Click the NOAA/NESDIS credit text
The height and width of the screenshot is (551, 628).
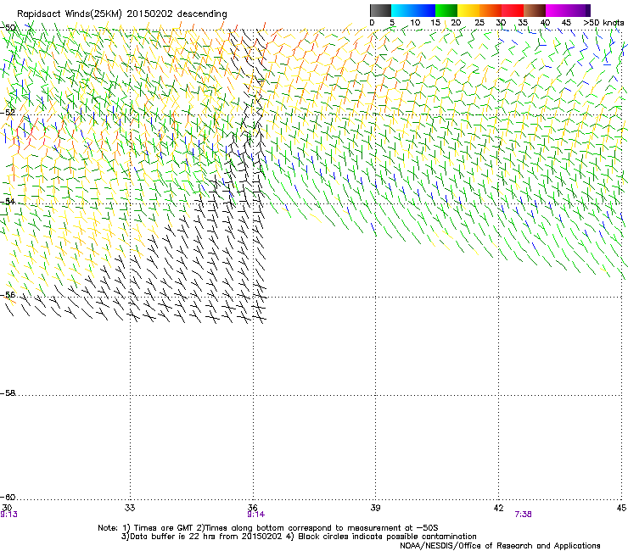pyautogui.click(x=500, y=546)
